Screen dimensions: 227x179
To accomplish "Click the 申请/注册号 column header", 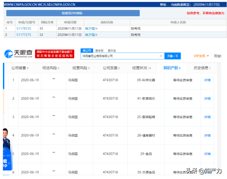I will [x=27, y=22].
